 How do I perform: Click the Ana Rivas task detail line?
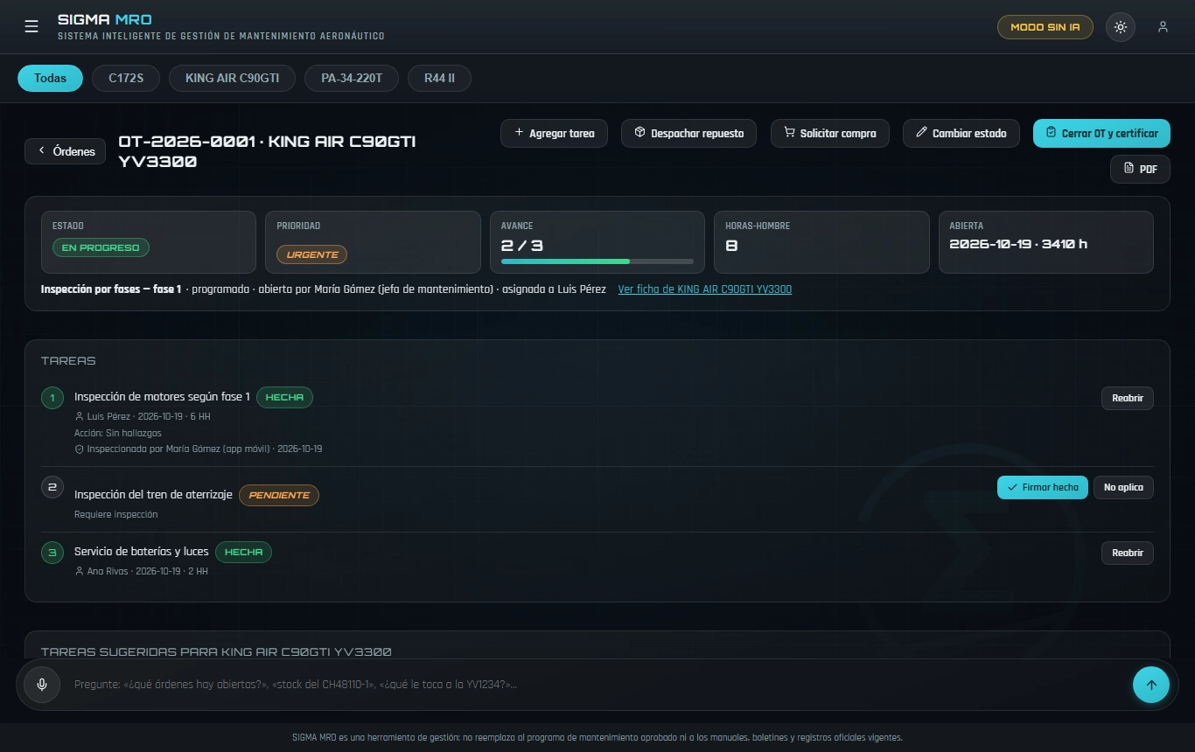pos(142,571)
